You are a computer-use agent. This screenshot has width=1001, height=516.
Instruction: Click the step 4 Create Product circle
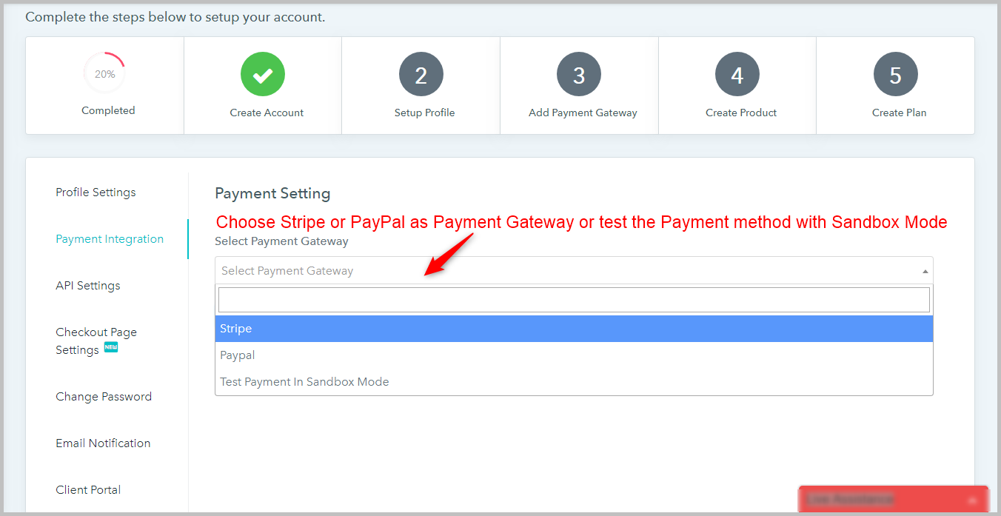[737, 74]
